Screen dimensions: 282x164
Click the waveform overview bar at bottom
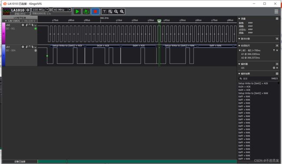point(137,161)
